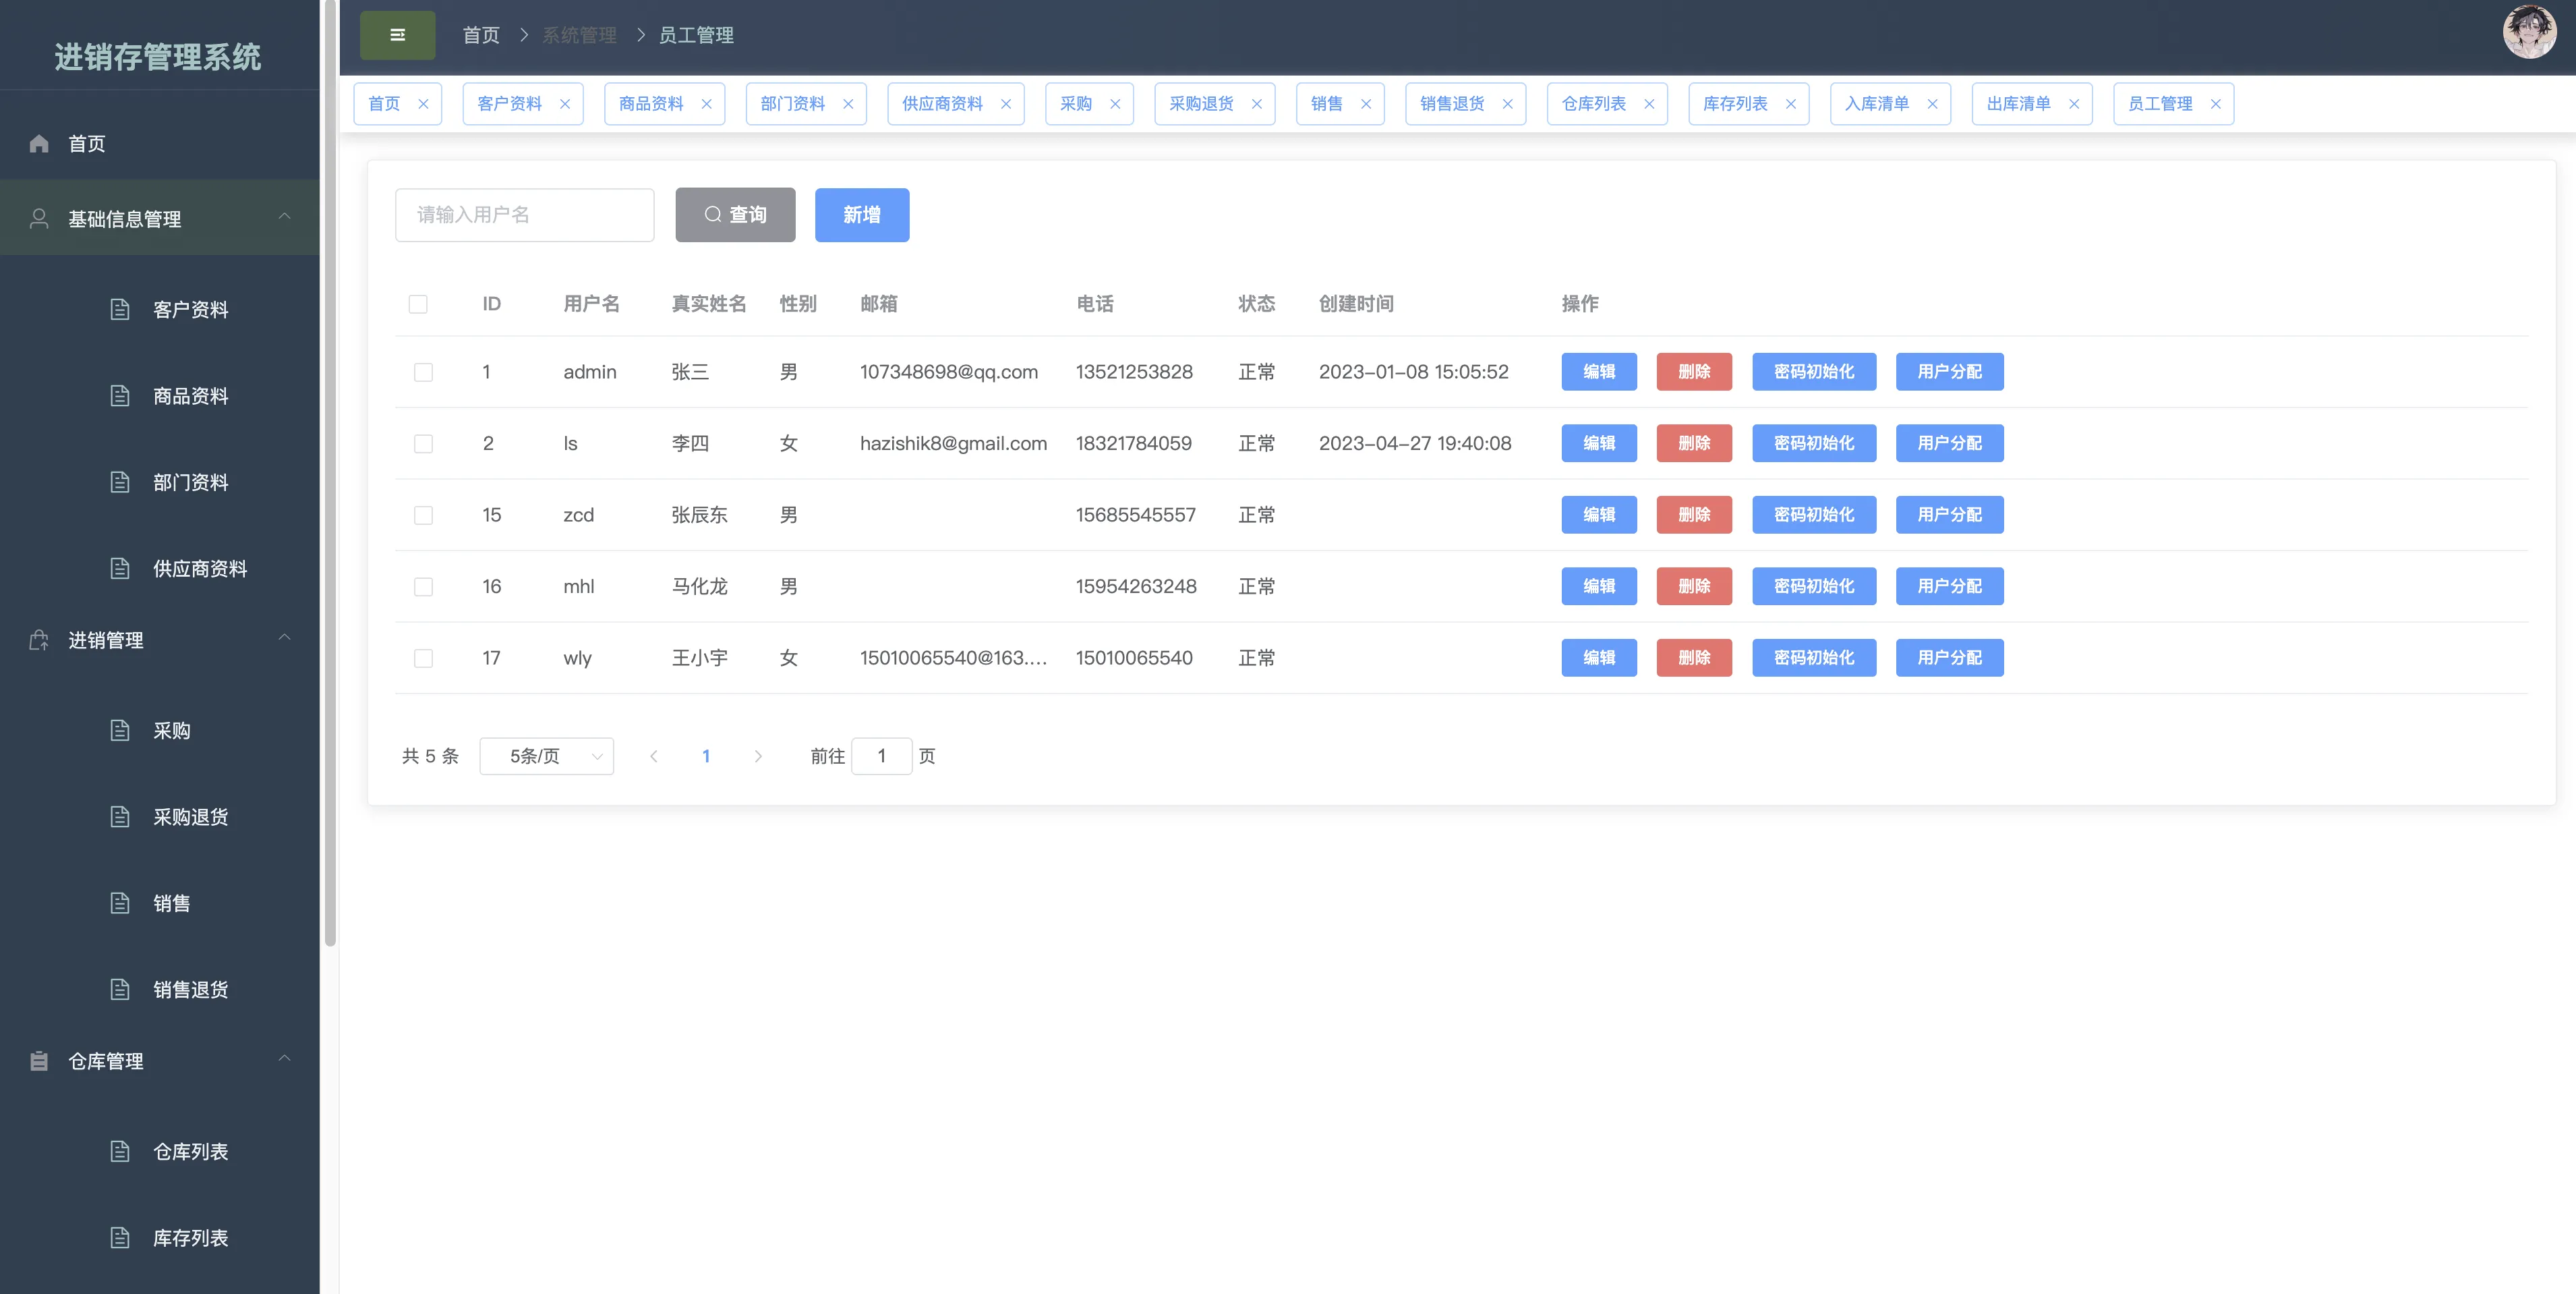2576x1294 pixels.
Task: Collapse the 基础信息管理 menu group
Action: (x=284, y=217)
